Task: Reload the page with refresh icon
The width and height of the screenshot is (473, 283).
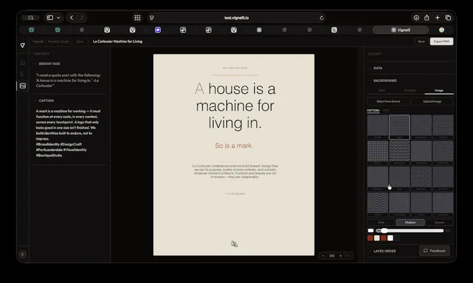Action: (322, 18)
